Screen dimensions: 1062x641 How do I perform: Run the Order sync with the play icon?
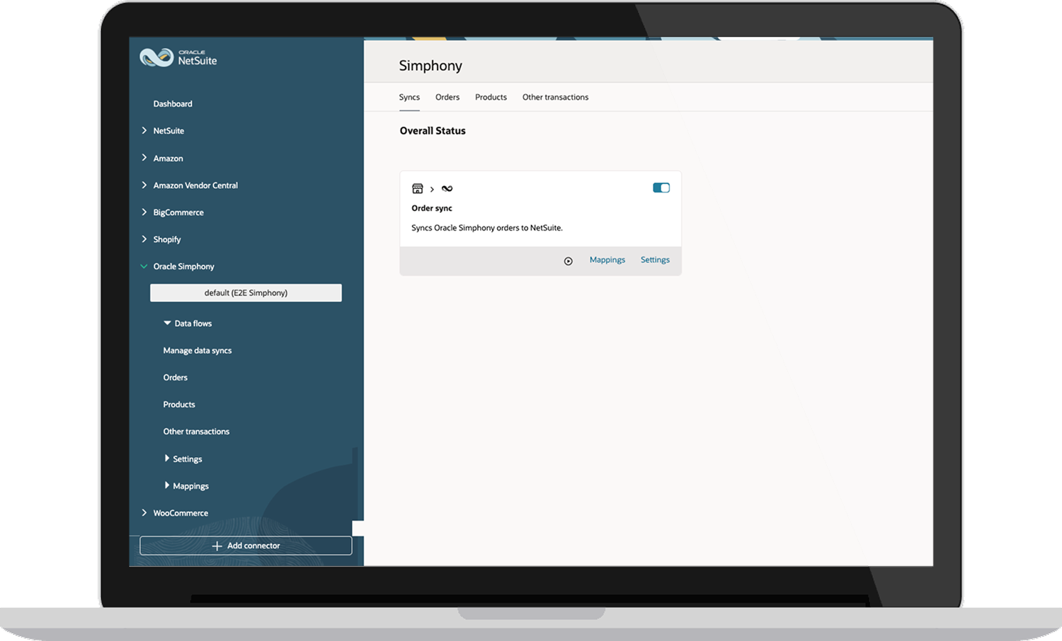[x=568, y=261]
